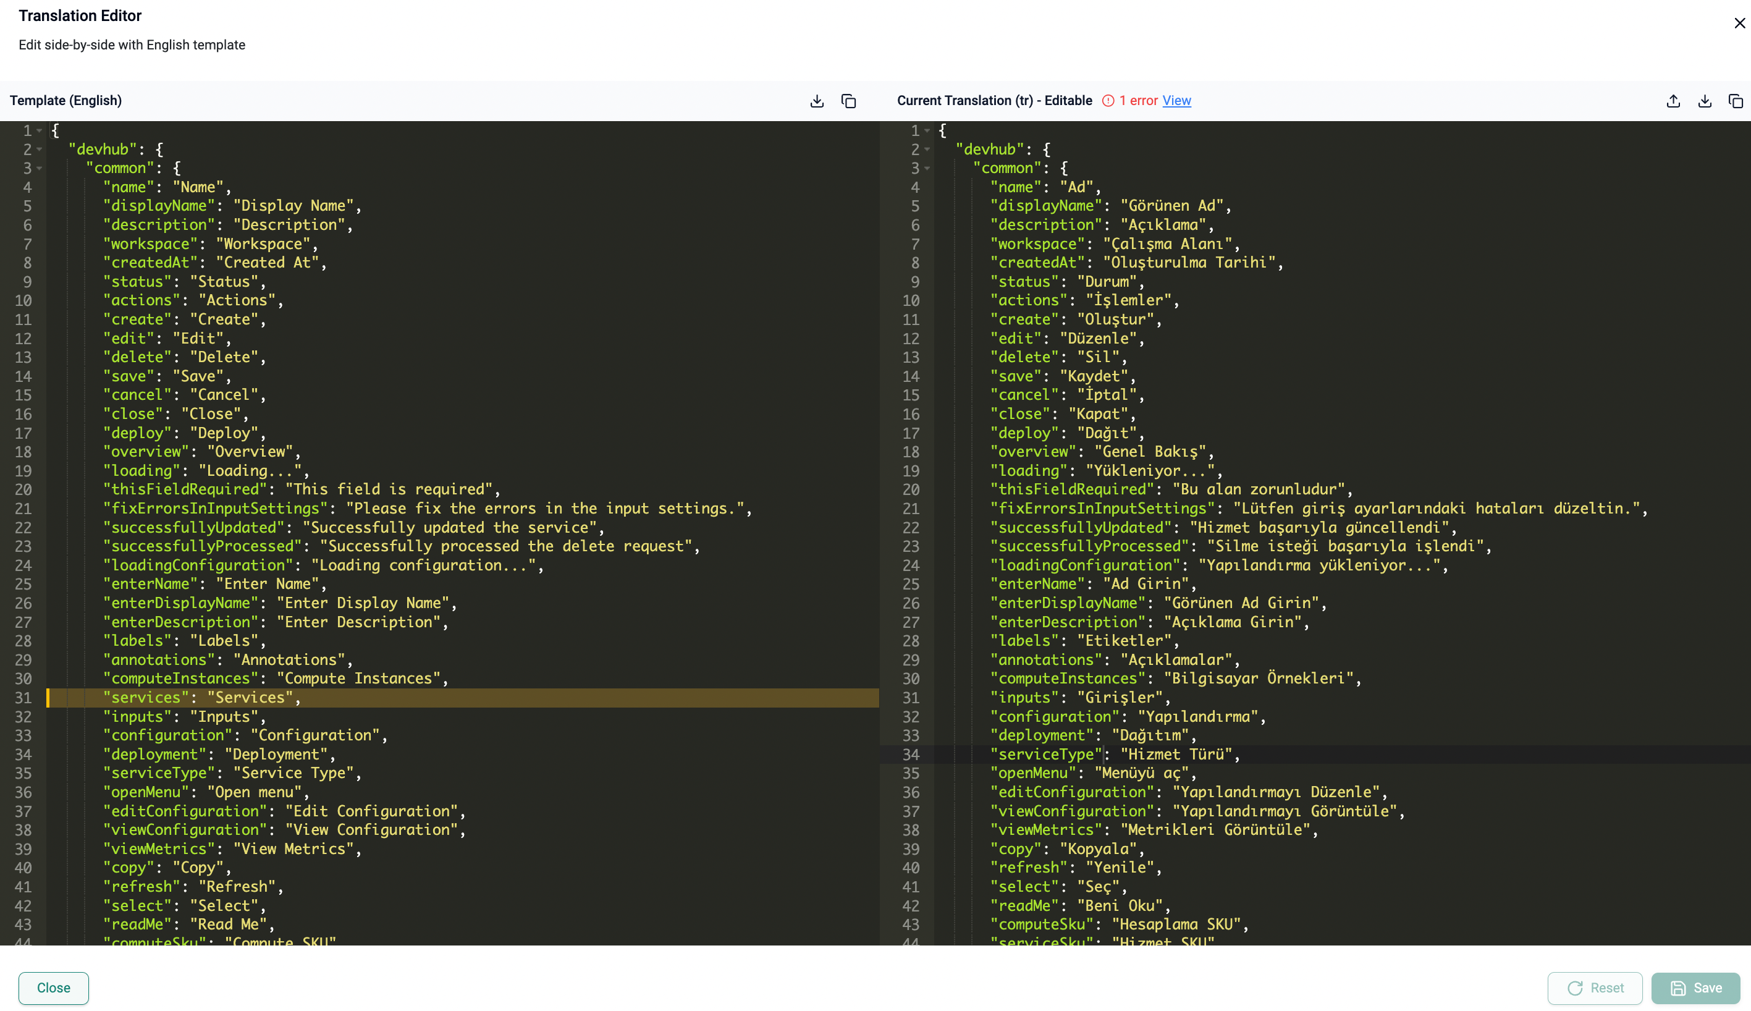Copy the Turkish translation to clipboard
This screenshot has height=1011, width=1751.
[1735, 101]
